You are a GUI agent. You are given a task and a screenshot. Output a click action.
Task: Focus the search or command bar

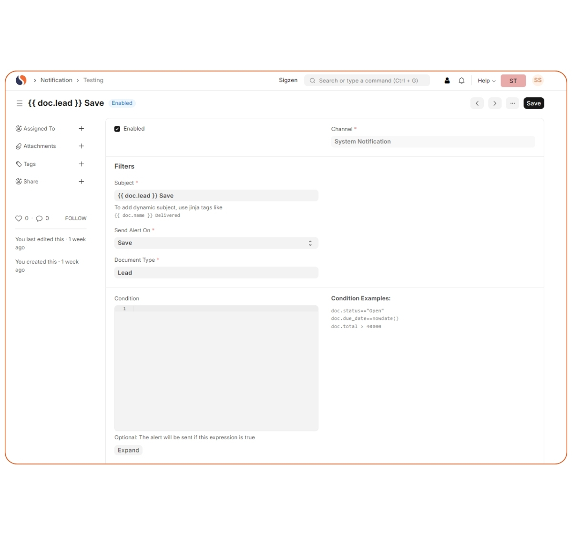(367, 81)
